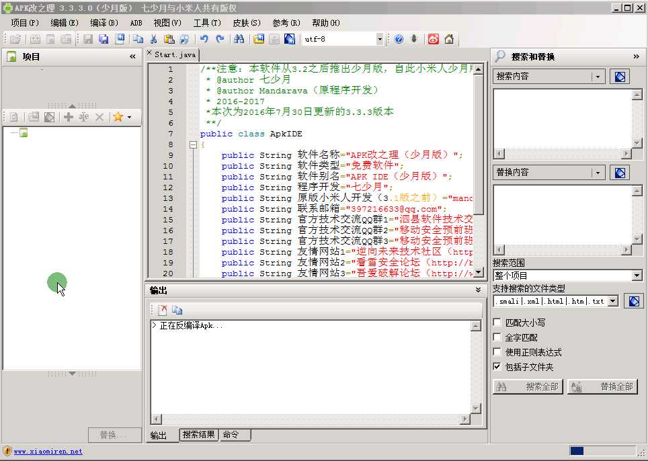This screenshot has width=648, height=461.
Task: Collapse the 搜索和替换 panel with double chevron
Action: 636,56
